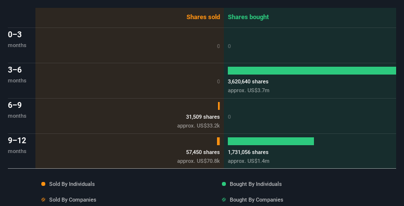Select the orange 9–12 months sold bar
404x206 pixels.
click(218, 141)
